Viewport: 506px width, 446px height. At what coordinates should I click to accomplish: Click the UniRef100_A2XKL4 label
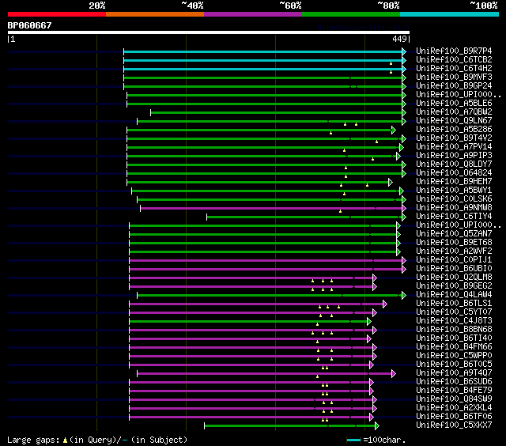pyautogui.click(x=454, y=408)
